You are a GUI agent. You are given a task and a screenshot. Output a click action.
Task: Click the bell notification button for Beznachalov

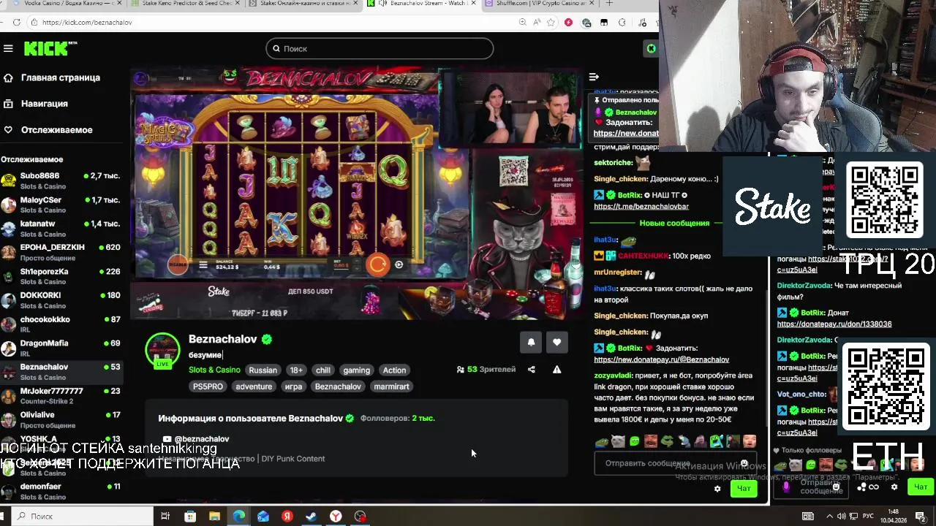click(x=531, y=342)
